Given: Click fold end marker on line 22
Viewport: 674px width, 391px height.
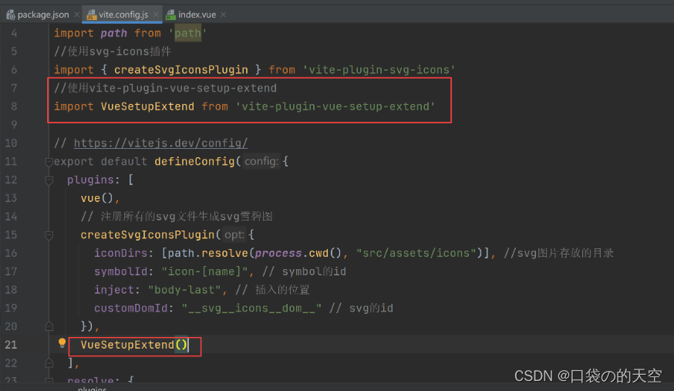Looking at the screenshot, I should 49,363.
